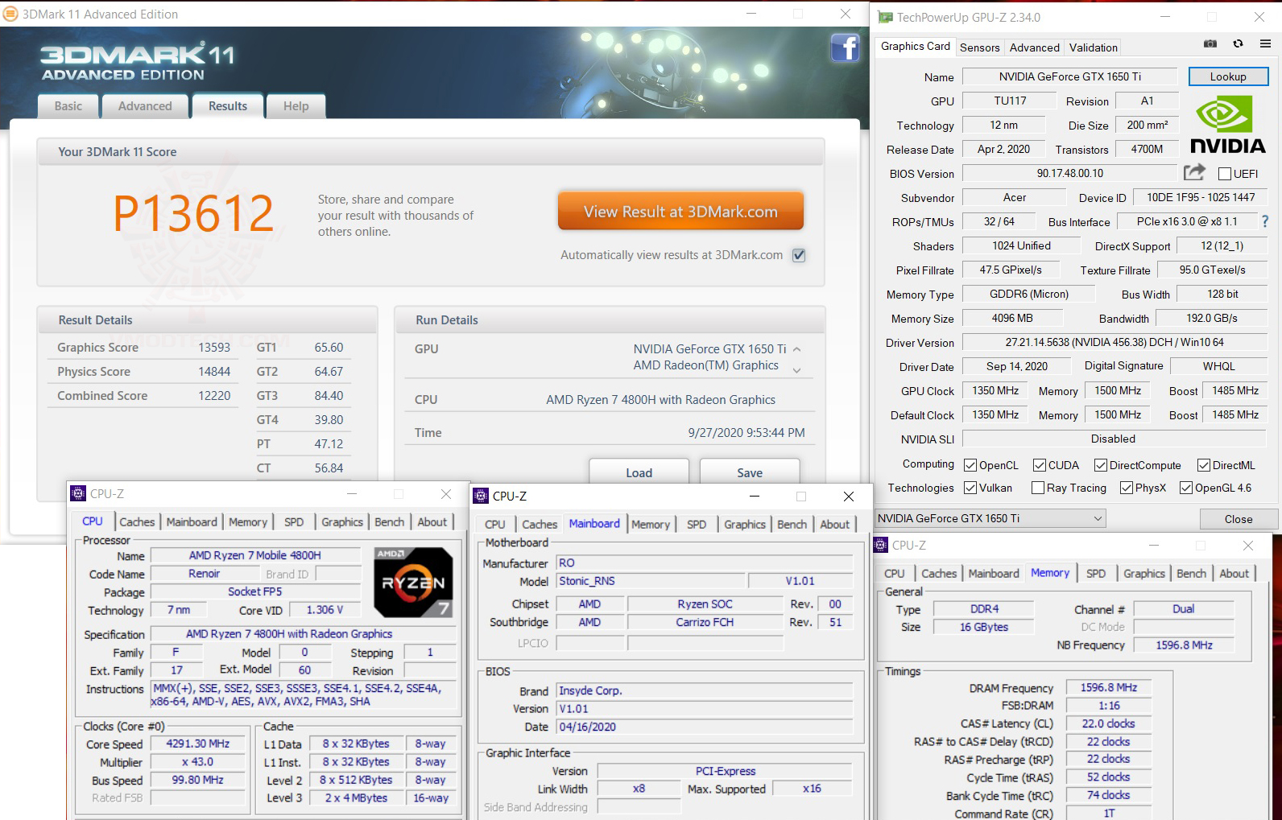The width and height of the screenshot is (1282, 820).
Task: Click the GT4 result value 39.80
Action: click(x=329, y=420)
